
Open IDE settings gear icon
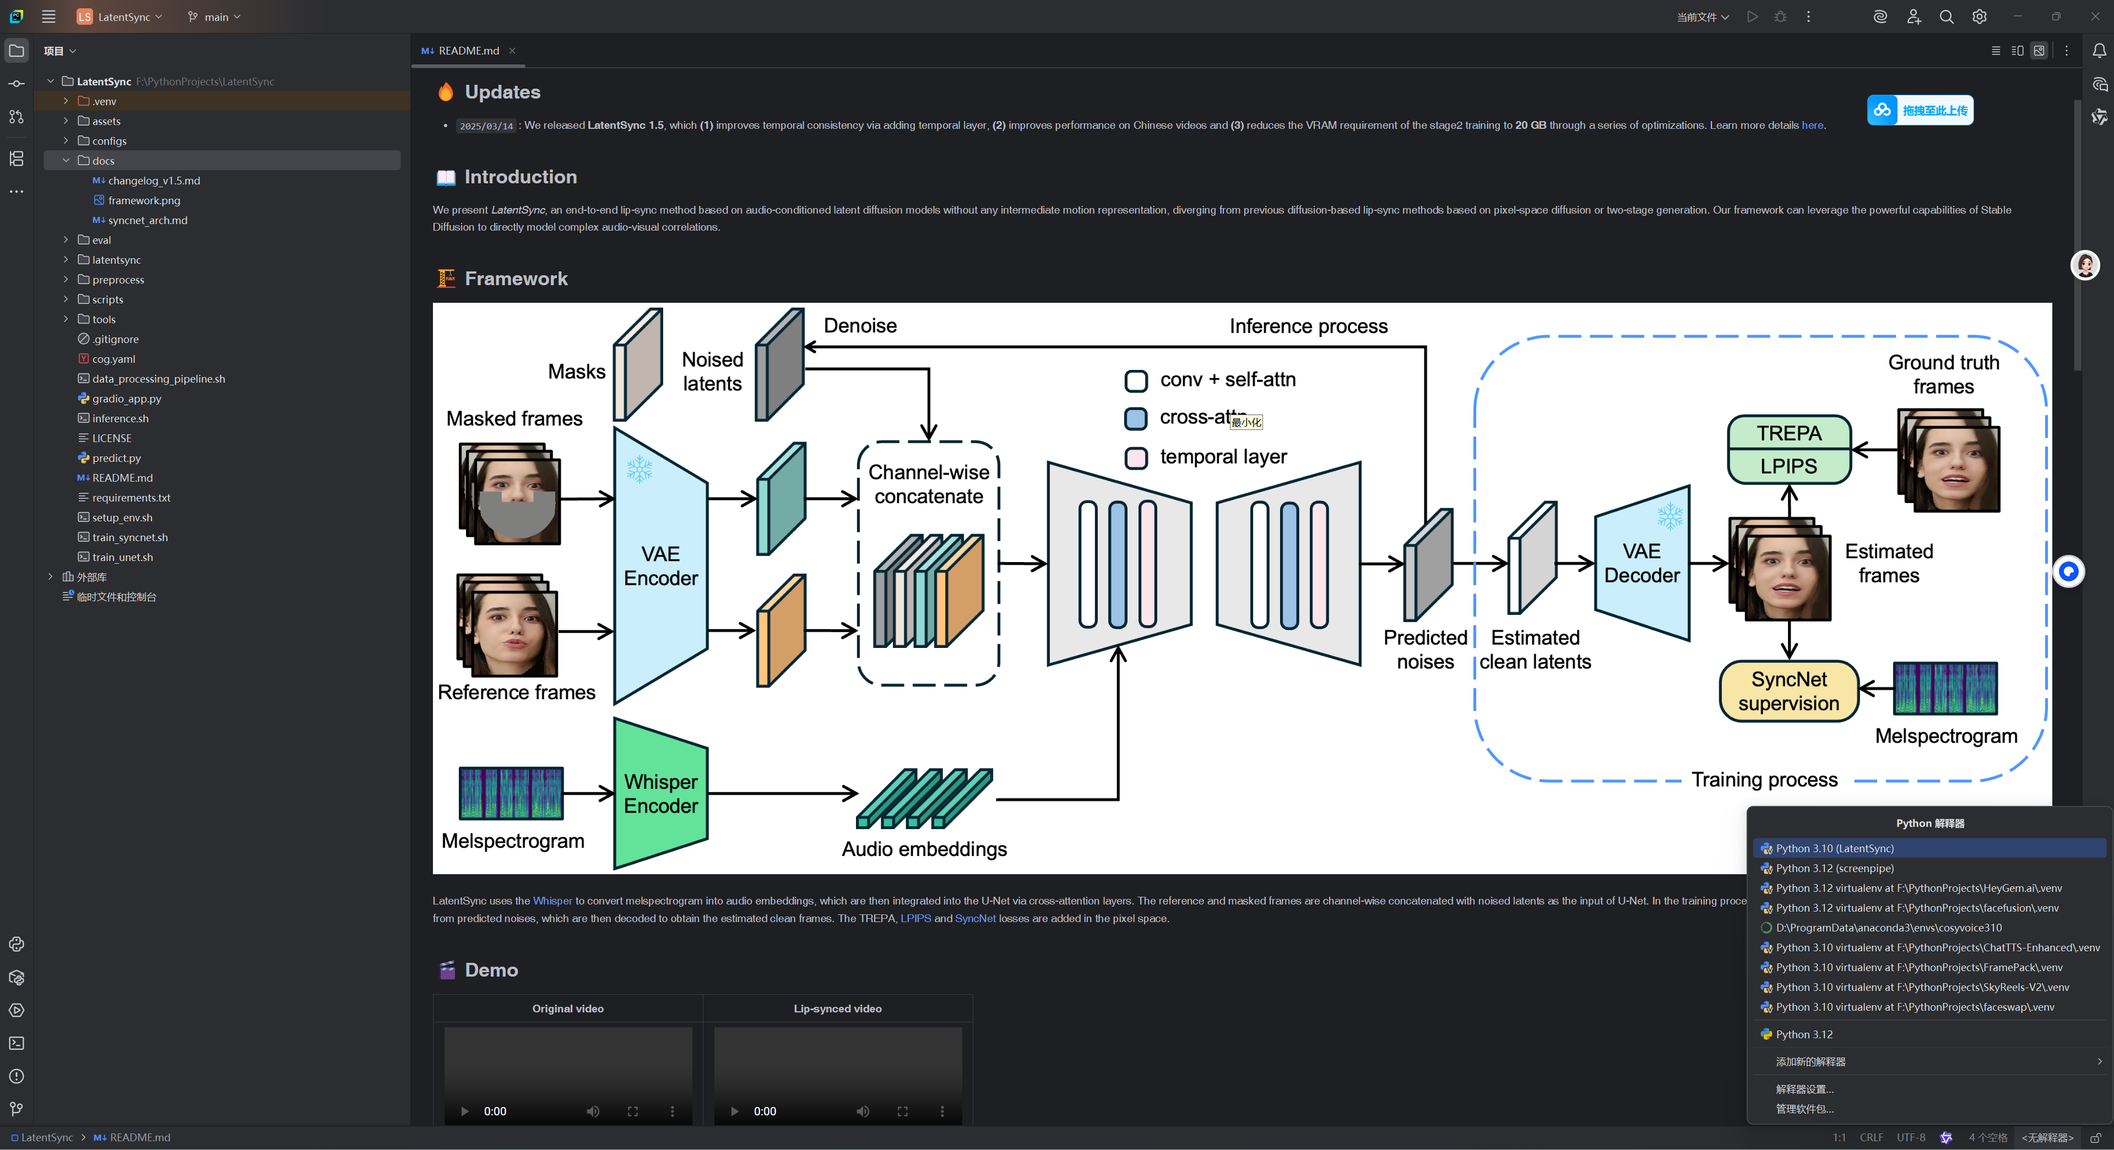(x=1980, y=17)
